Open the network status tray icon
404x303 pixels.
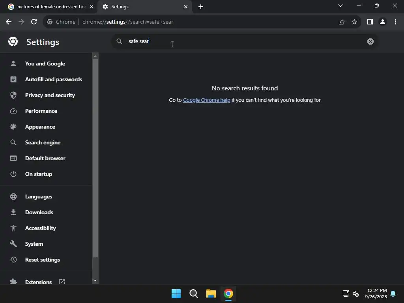coord(346,294)
